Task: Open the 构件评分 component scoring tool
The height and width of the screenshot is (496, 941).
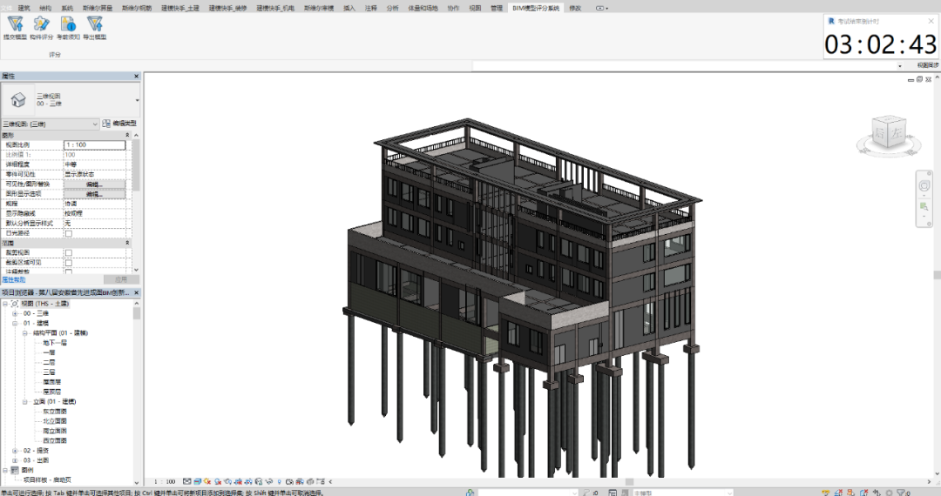Action: point(41,25)
